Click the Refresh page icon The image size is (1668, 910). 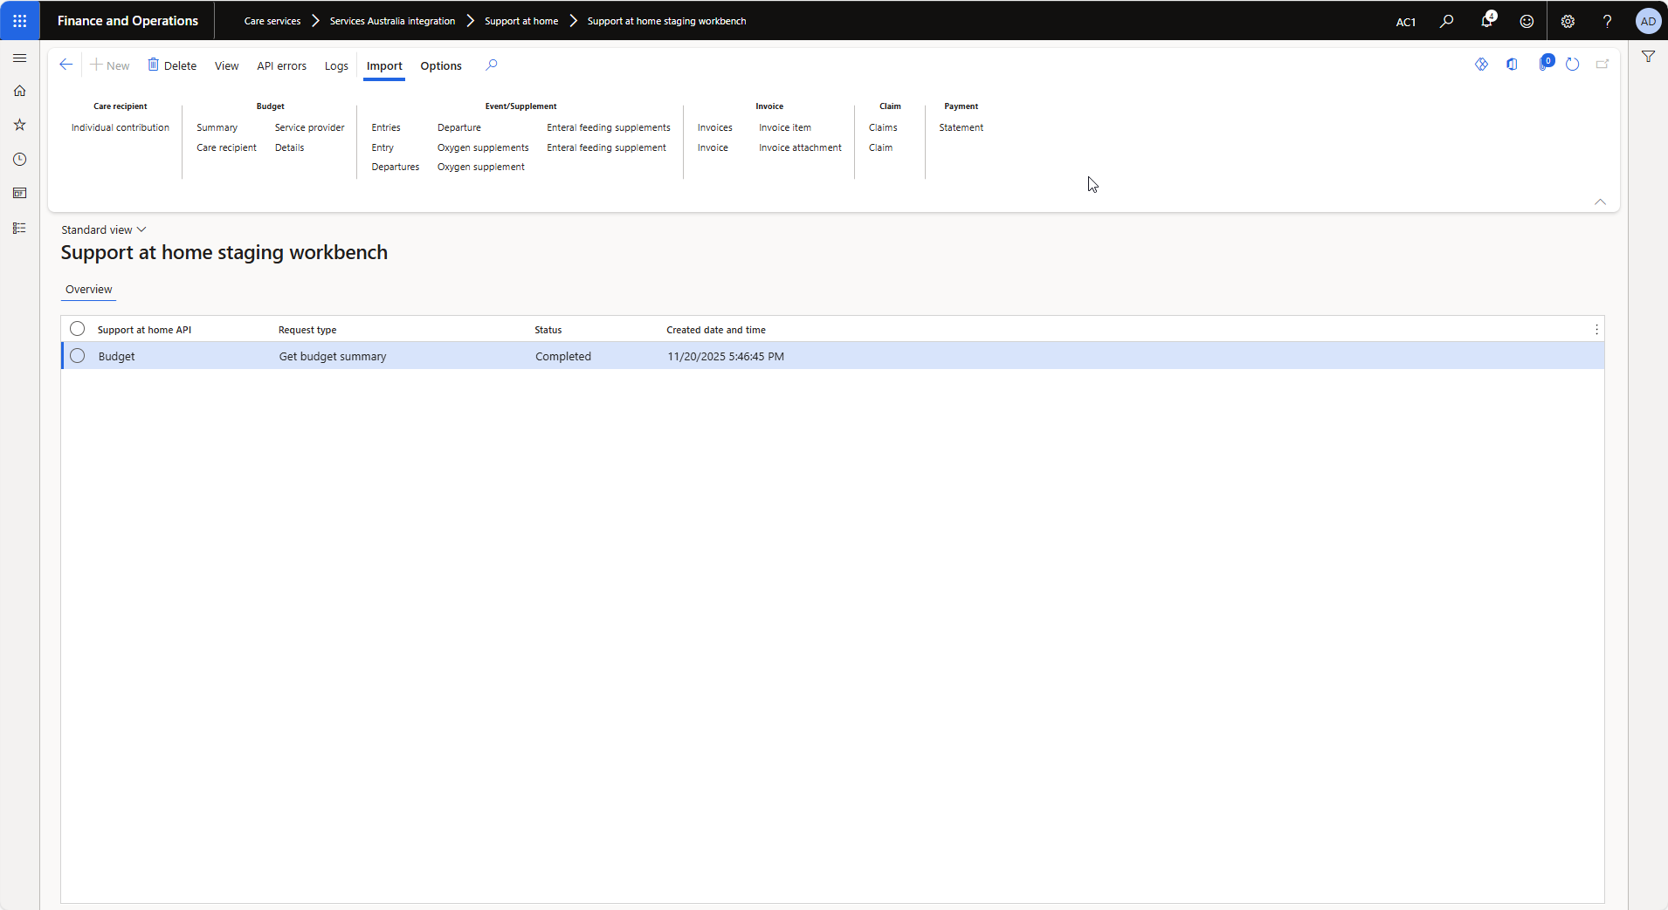click(x=1572, y=65)
